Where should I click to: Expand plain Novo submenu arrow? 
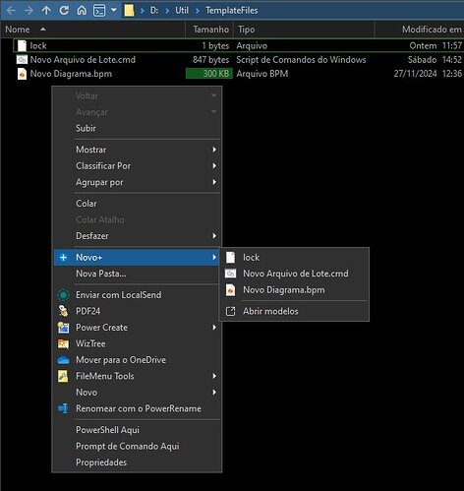click(x=214, y=393)
